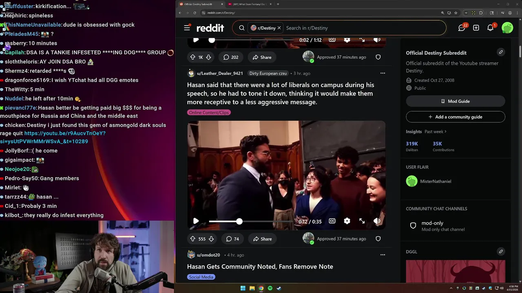Image resolution: width=522 pixels, height=293 pixels.
Task: Open the u/Leather_Dealer_9421 user profile
Action: 220,73
